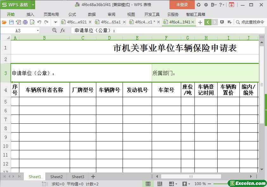Click the fx insert function icon
The image size is (267, 187).
coord(63,30)
